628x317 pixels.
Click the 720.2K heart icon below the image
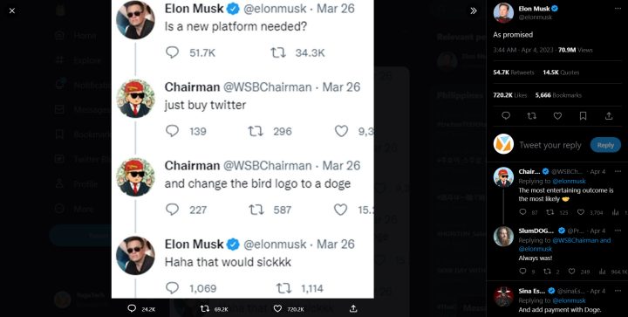(x=277, y=308)
